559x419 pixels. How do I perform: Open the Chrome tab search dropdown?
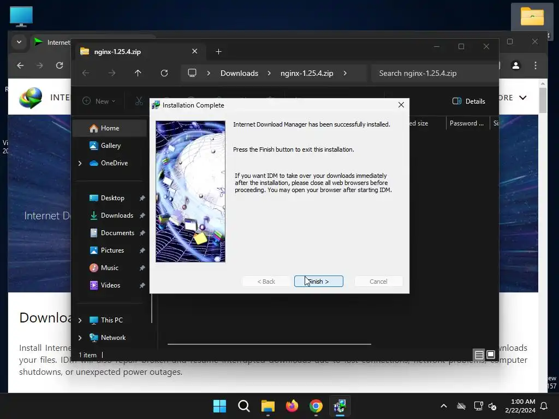point(19,42)
